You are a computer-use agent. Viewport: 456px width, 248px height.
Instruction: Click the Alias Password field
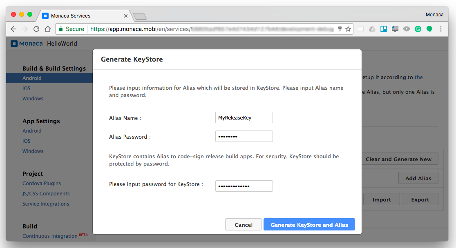[244, 136]
